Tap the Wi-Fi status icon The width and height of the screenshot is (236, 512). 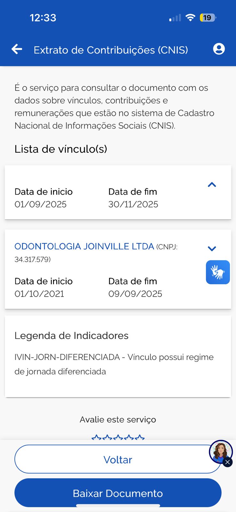coord(190,18)
